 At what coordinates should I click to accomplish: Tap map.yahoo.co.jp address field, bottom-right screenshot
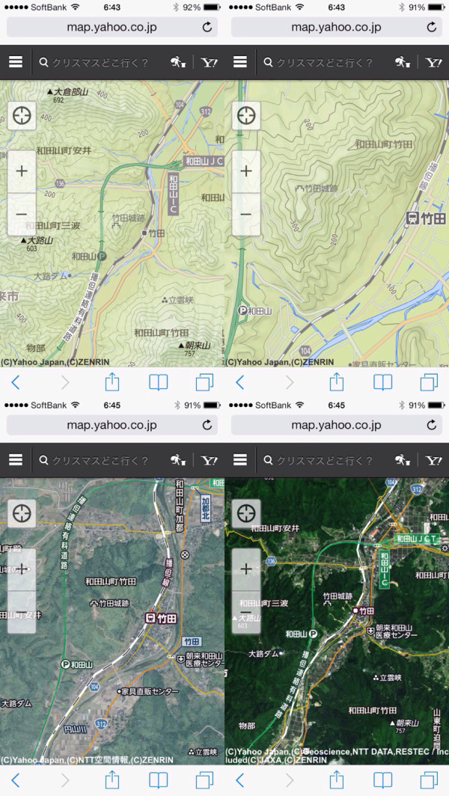click(337, 426)
